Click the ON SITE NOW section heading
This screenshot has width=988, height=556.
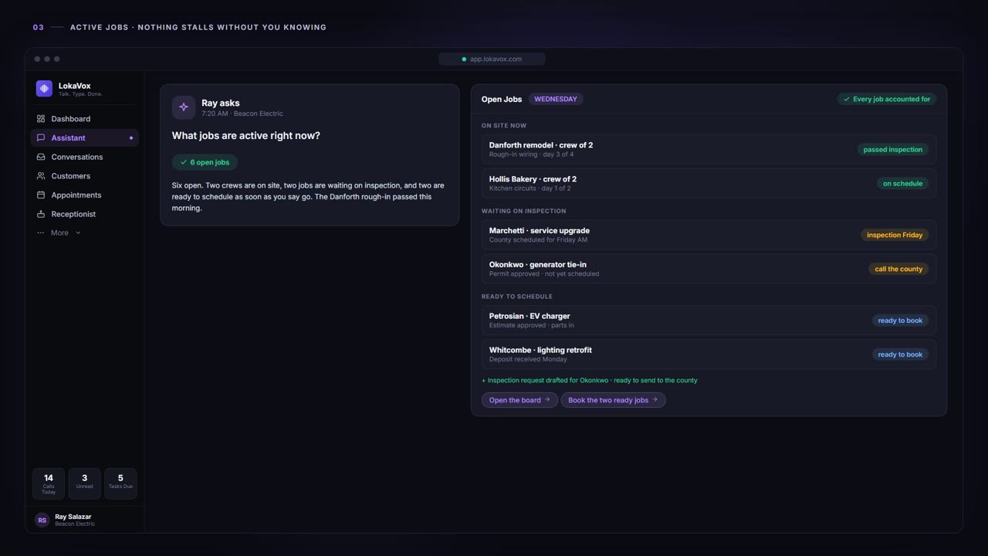click(504, 126)
